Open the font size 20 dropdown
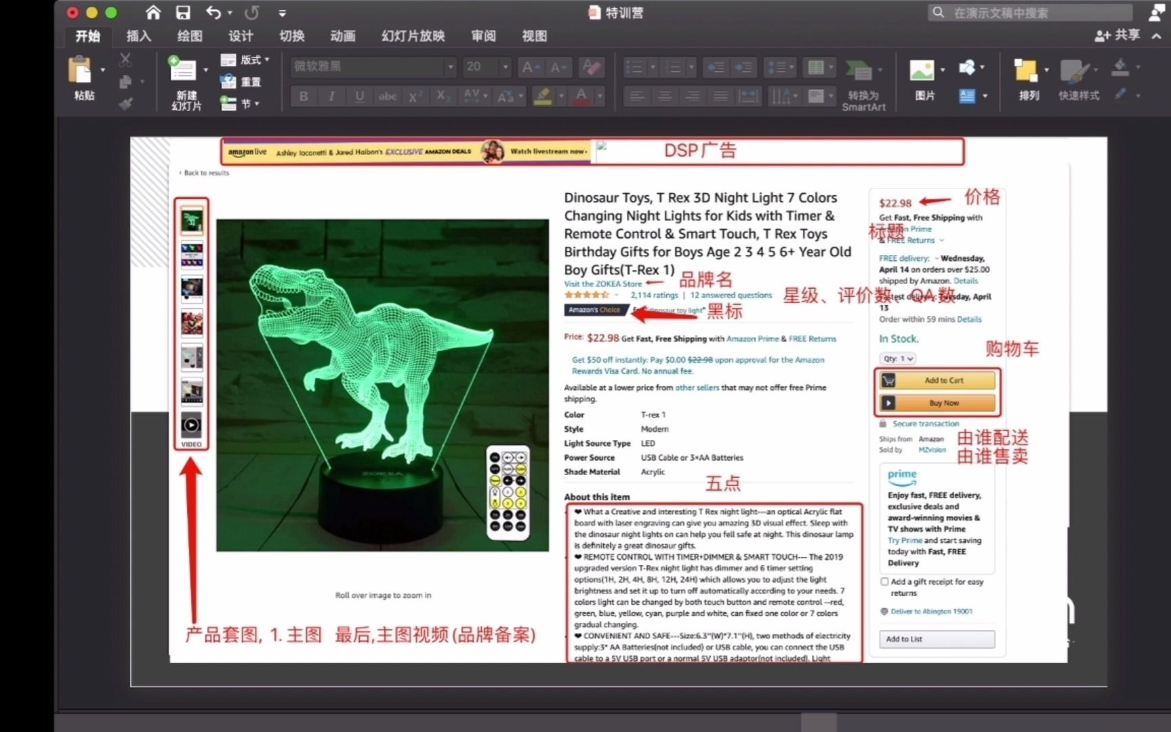 [505, 67]
